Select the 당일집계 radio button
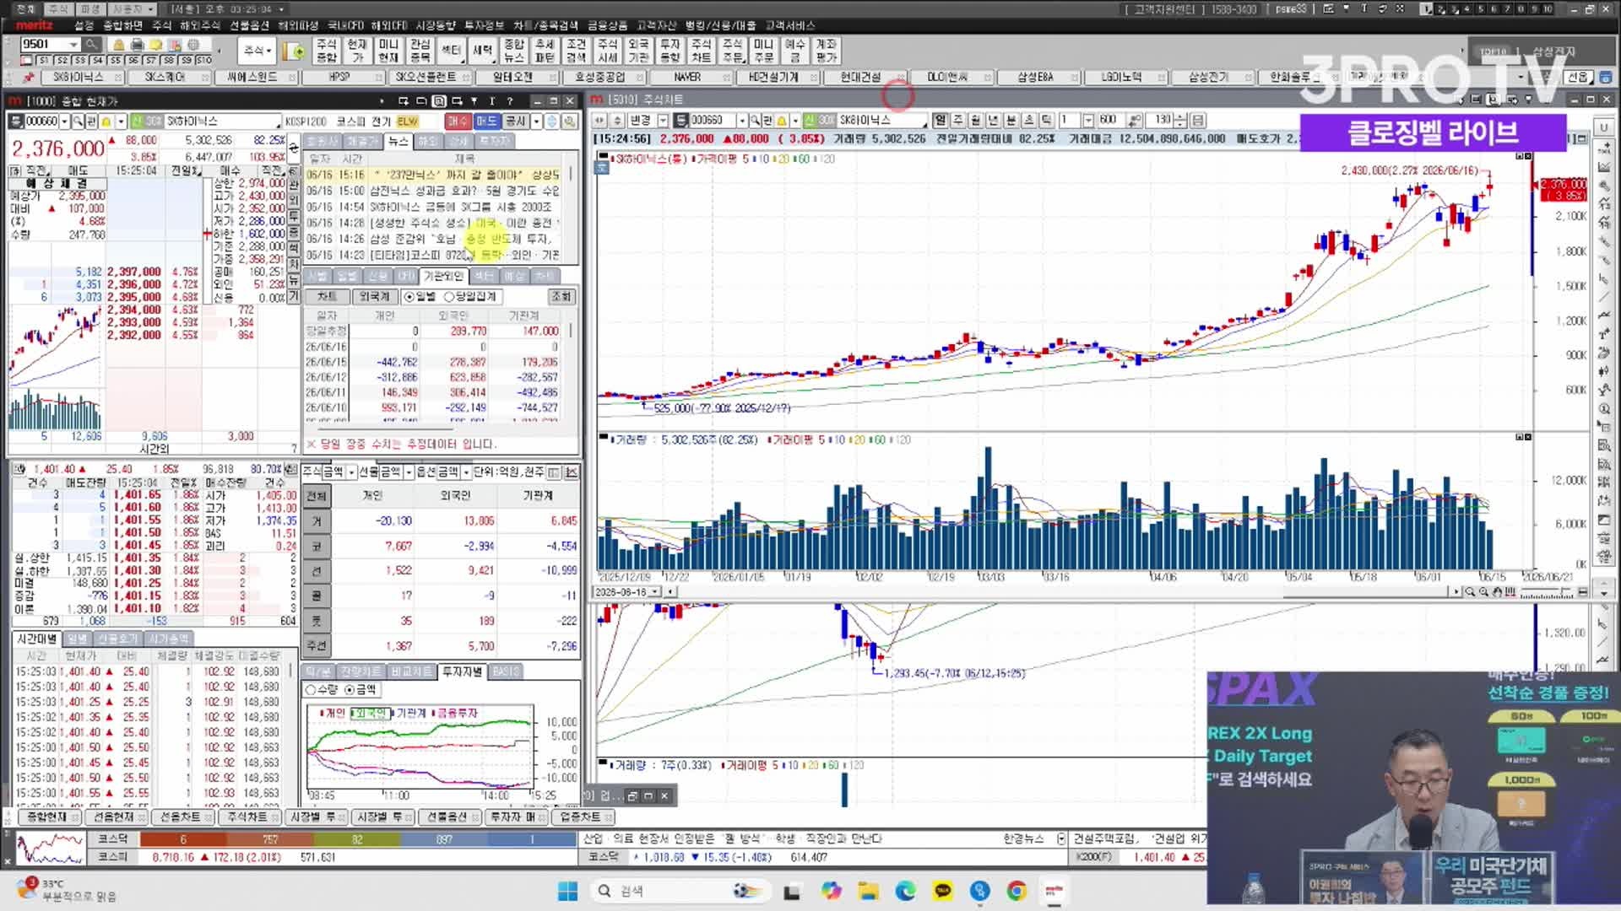This screenshot has height=911, width=1621. [449, 297]
